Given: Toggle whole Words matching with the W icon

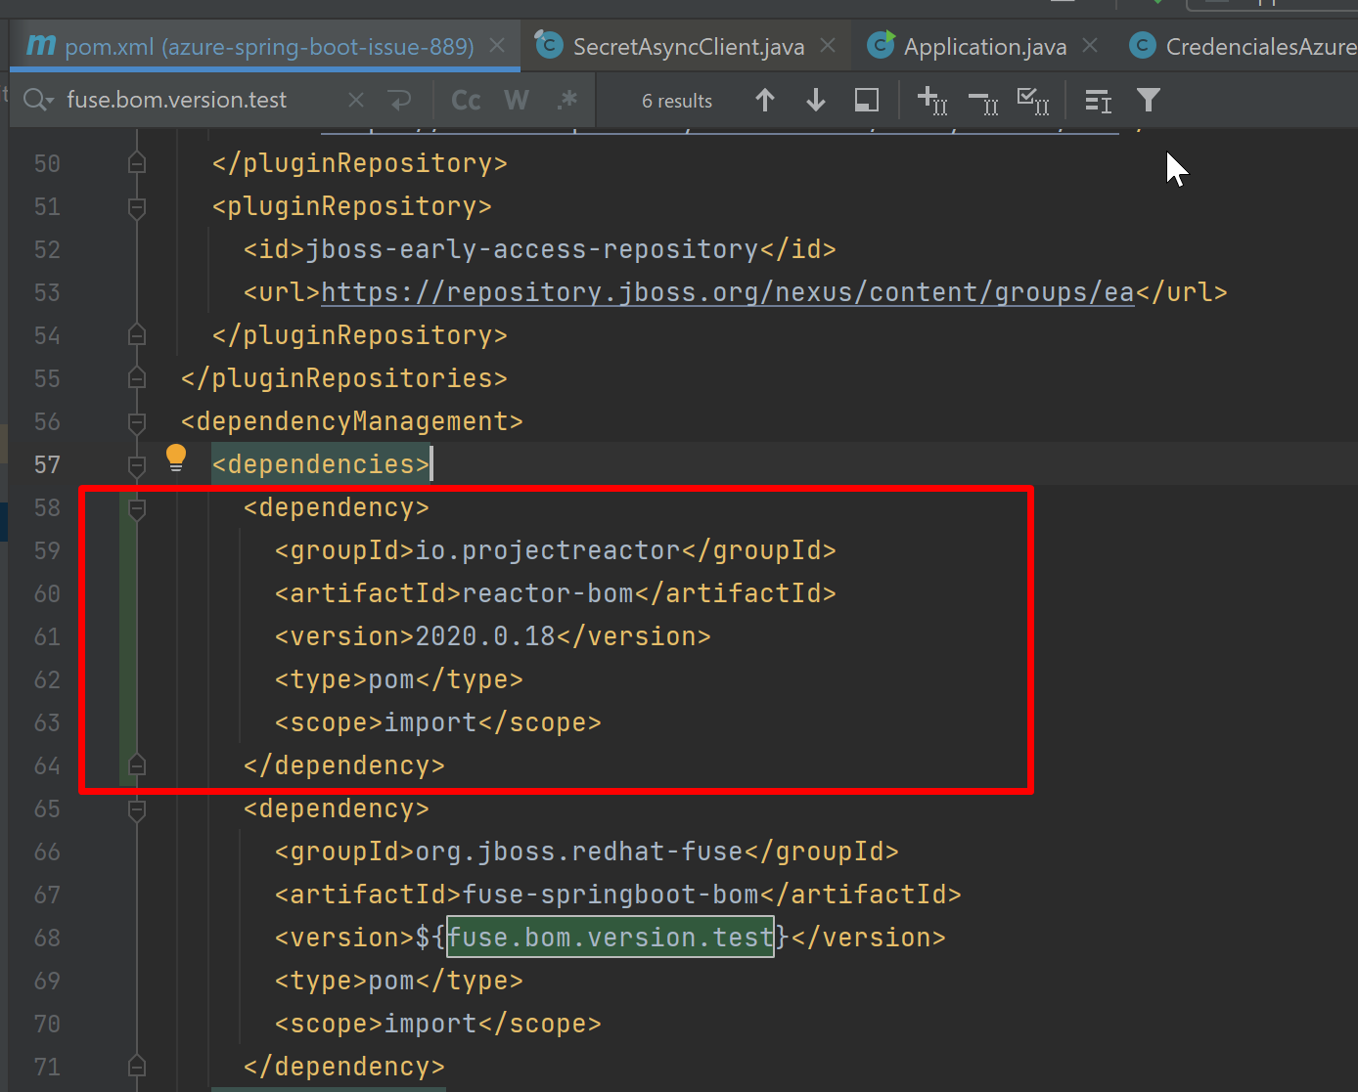Looking at the screenshot, I should tap(517, 99).
